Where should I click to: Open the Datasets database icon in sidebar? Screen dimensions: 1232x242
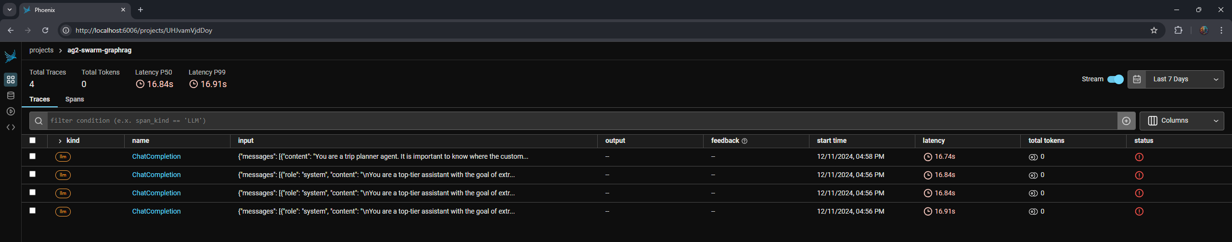[x=11, y=95]
